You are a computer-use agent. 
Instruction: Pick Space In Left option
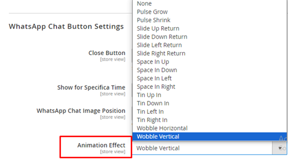(210, 78)
